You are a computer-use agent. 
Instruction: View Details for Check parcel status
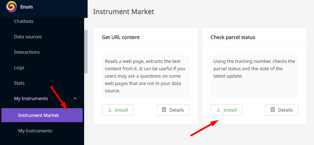pos(281,110)
